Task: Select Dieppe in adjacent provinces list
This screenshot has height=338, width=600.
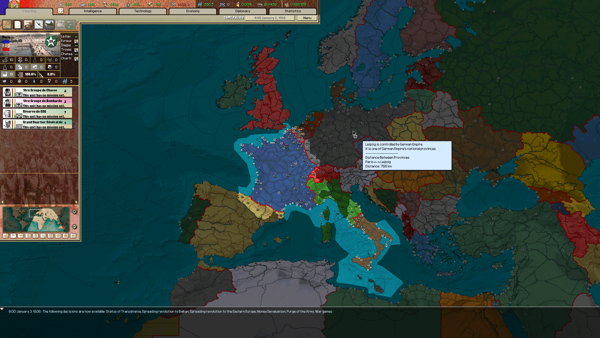Action: click(x=66, y=45)
